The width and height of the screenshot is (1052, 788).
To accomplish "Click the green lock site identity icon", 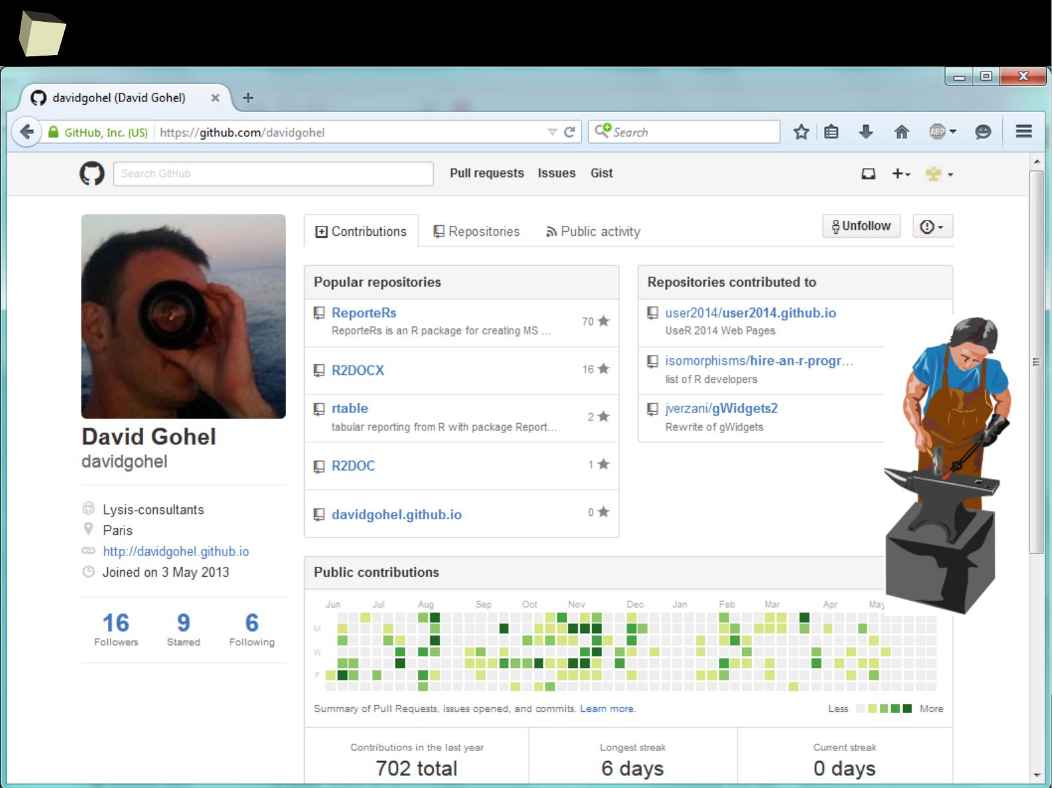I will coord(54,132).
